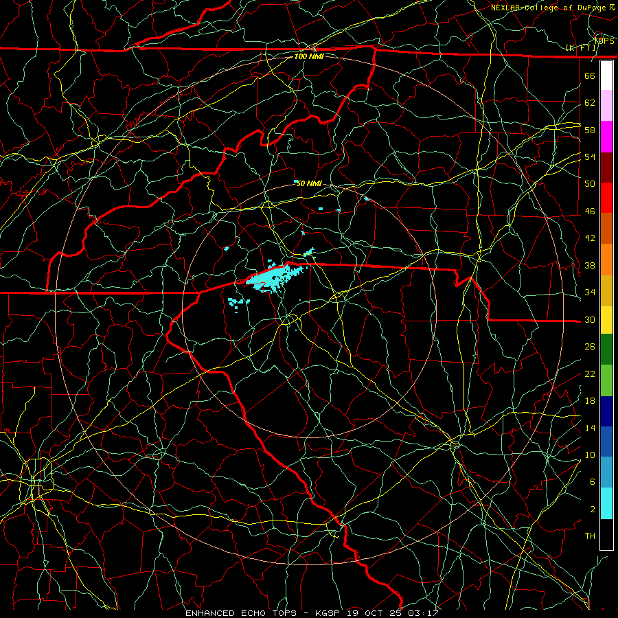
Task: Click the yellow legend swatch
Action: 606,320
